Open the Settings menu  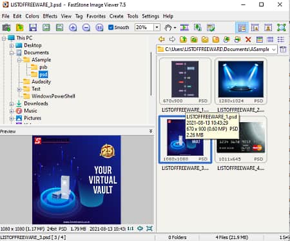(x=150, y=16)
